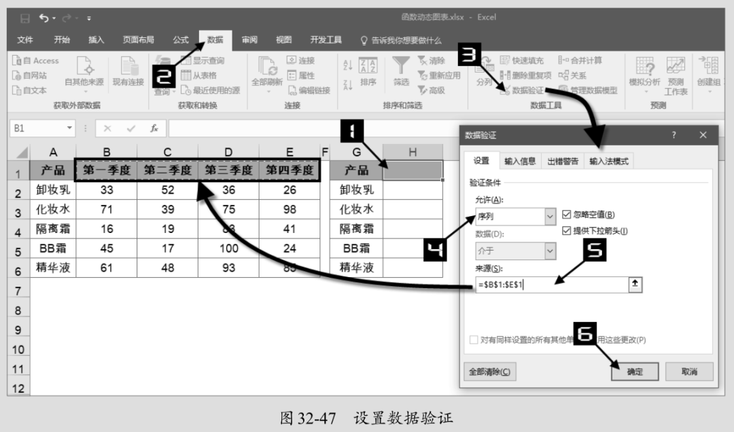The image size is (734, 432).
Task: Click the range collapse arrow button
Action: coord(635,284)
